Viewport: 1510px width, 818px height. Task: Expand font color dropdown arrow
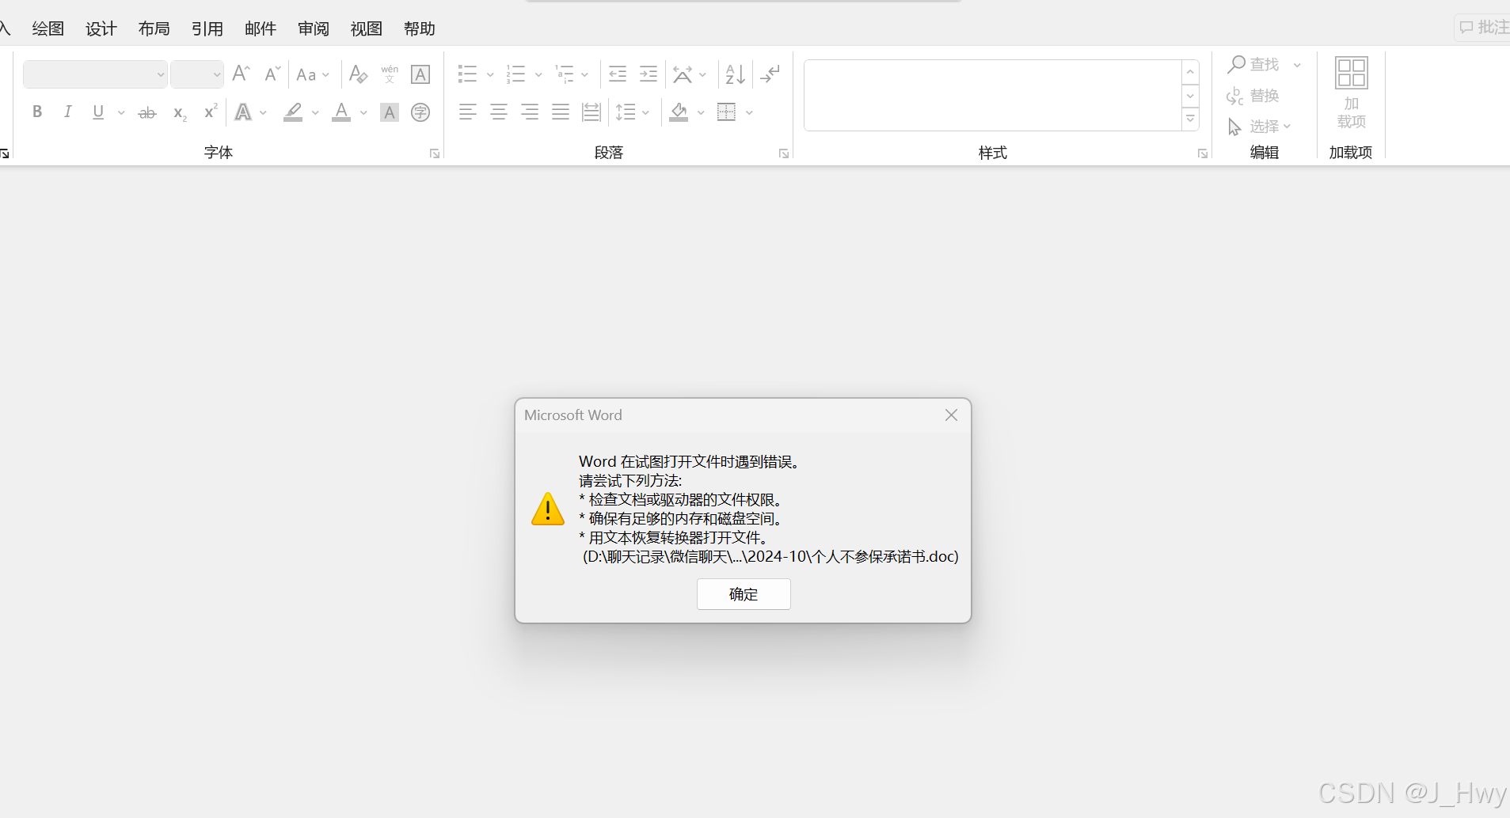point(363,112)
